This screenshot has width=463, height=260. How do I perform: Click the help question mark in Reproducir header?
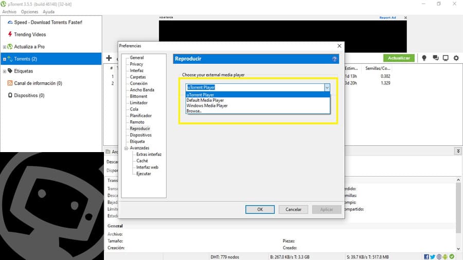point(334,59)
